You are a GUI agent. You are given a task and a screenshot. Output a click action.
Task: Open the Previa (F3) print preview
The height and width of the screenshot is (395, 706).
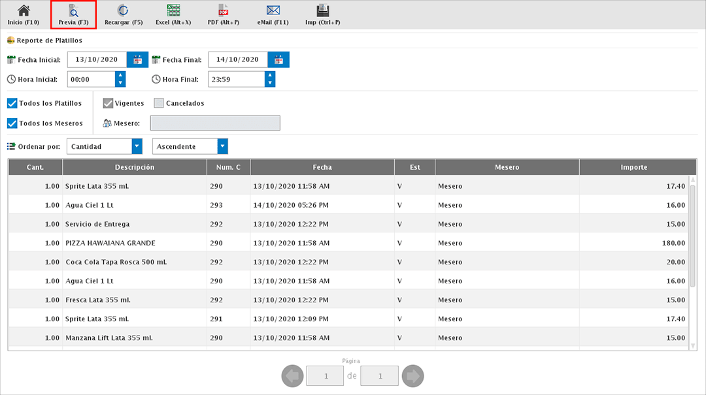[x=73, y=14]
